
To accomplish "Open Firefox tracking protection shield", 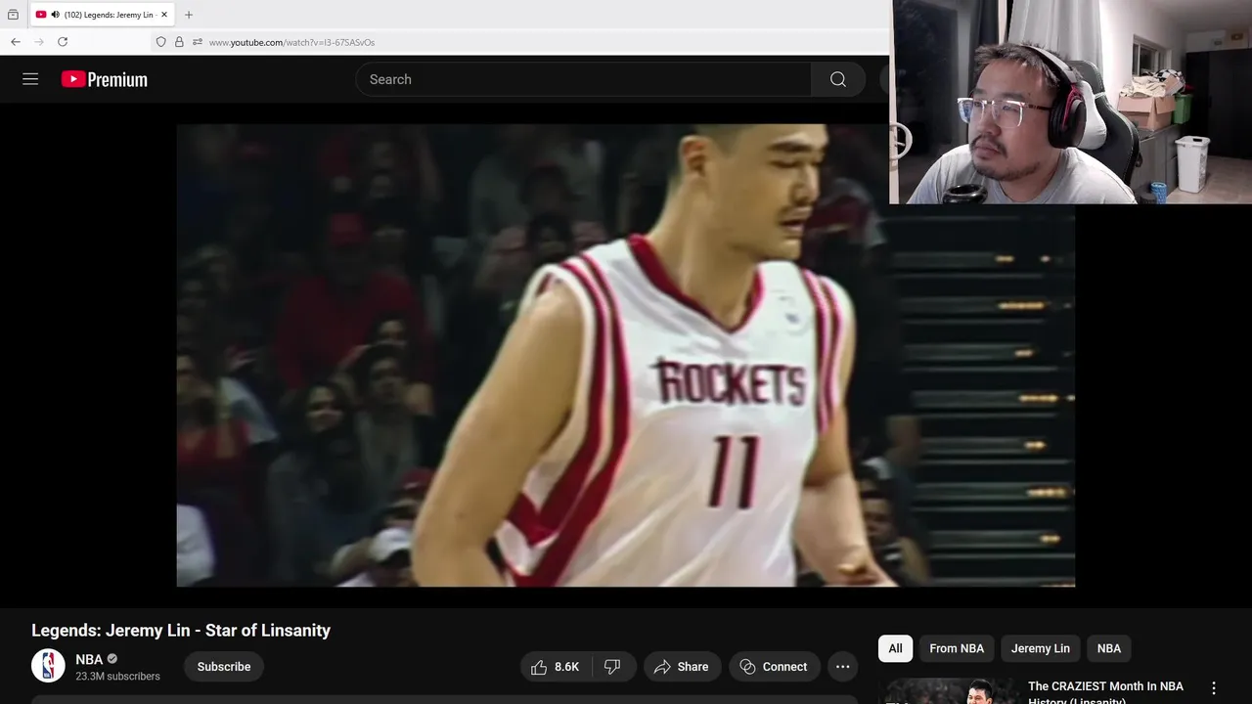I will [161, 42].
